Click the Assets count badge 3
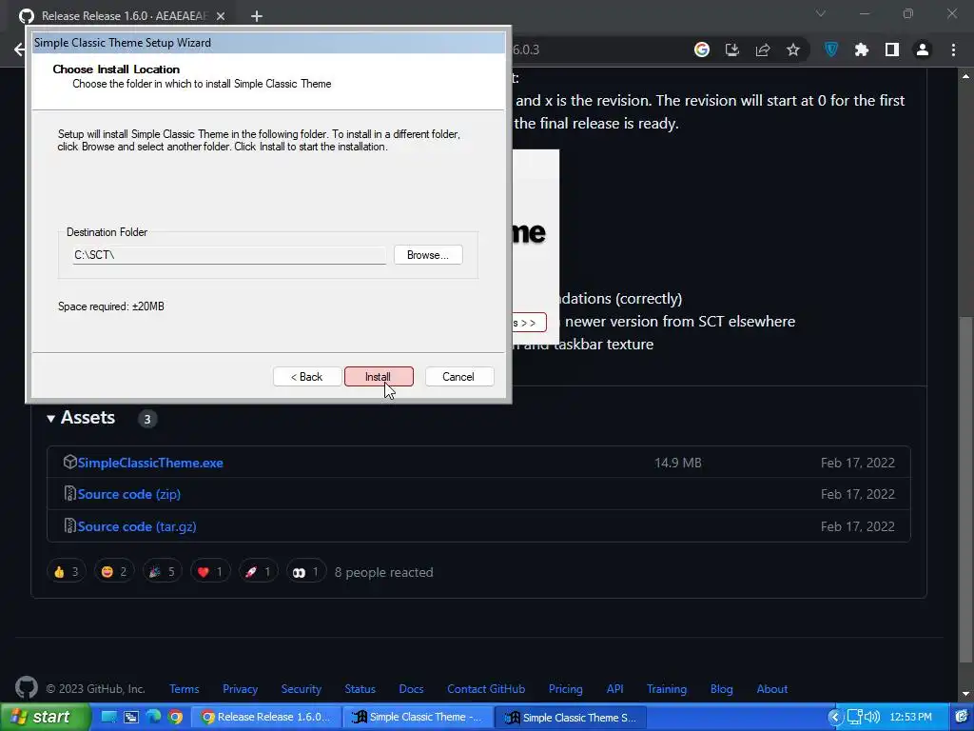The width and height of the screenshot is (974, 731). coord(147,419)
